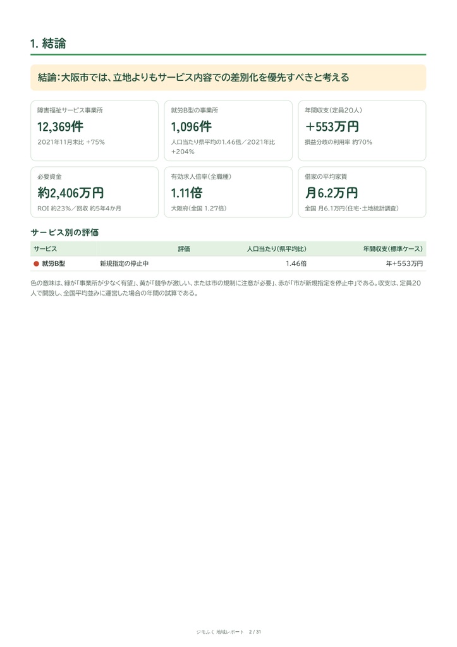Click the value '1,096件'
This screenshot has width=457, height=647.
pyautogui.click(x=191, y=126)
